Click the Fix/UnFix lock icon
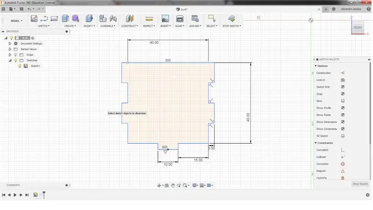Image resolution: width=373 pixels, height=210 pixels. (x=343, y=178)
